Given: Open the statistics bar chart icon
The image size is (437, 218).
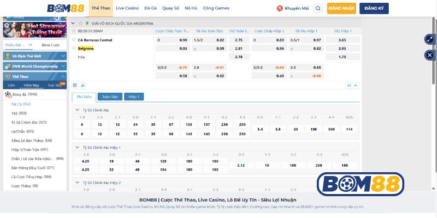Looking at the screenshot, I should pyautogui.click(x=82, y=85).
